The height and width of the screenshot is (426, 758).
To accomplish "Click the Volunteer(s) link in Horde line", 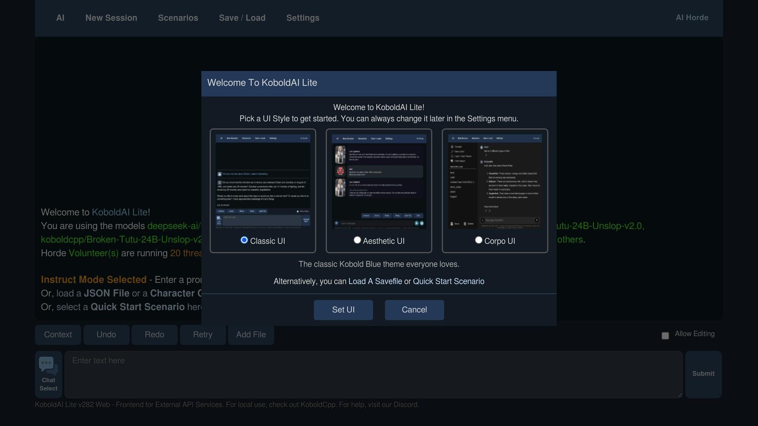I will pyautogui.click(x=94, y=253).
